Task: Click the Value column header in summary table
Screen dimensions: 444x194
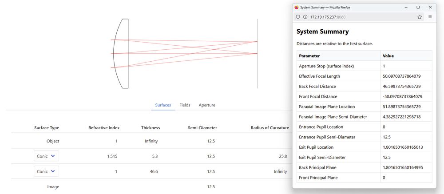Action: 388,56
